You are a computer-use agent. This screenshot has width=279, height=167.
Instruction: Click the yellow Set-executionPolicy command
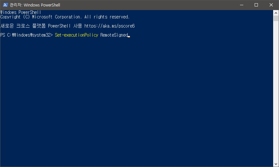point(76,35)
